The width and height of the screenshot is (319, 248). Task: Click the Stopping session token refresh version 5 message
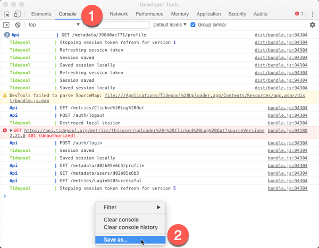point(117,188)
